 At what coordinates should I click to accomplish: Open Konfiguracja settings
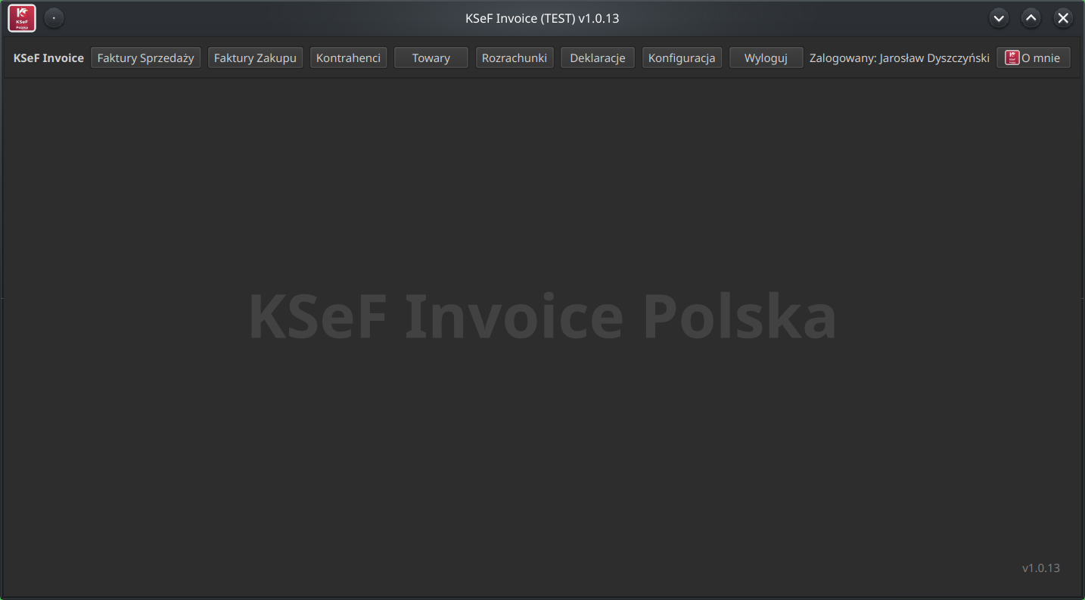pos(682,57)
